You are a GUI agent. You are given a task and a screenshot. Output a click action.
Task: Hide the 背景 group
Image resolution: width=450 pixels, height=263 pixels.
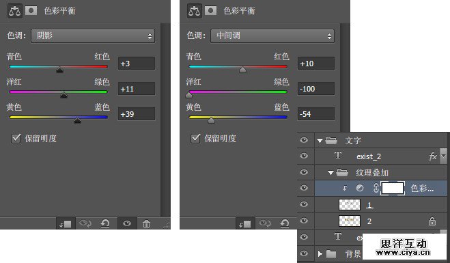point(304,253)
